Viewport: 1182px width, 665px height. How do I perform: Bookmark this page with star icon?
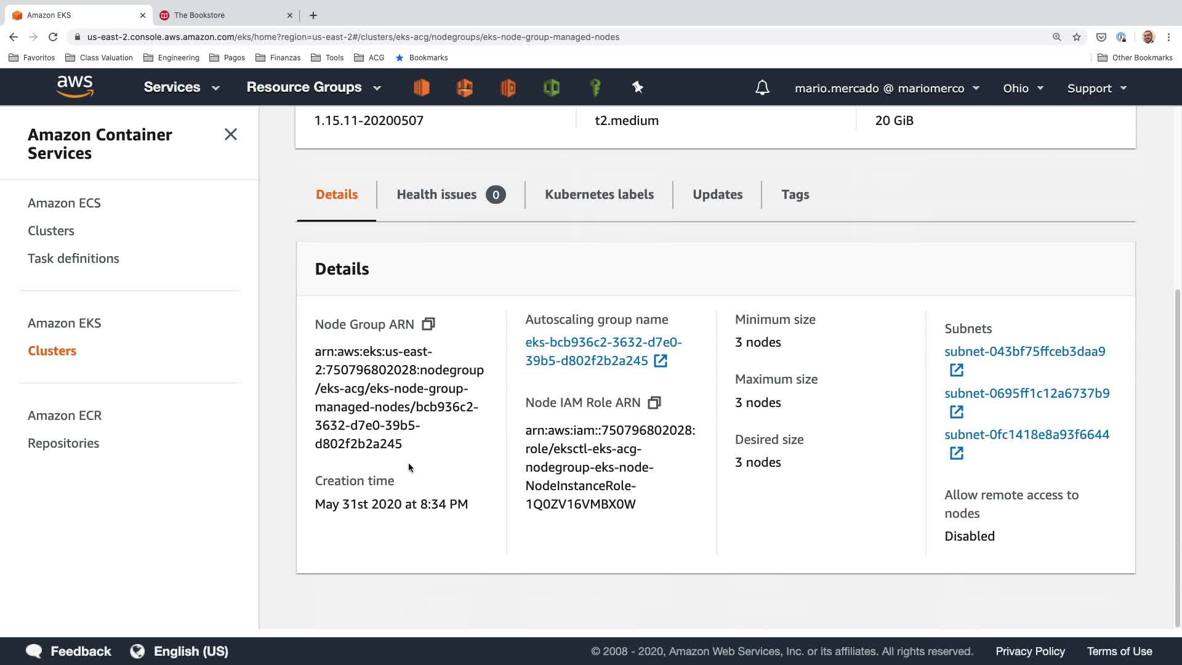click(1077, 37)
